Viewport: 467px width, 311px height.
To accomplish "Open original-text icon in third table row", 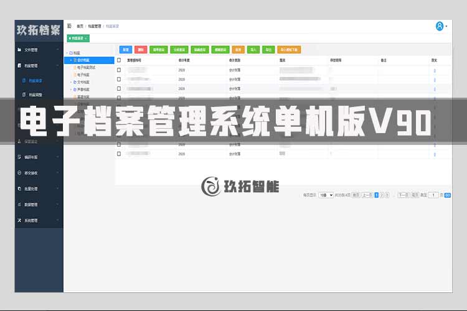I will click(x=435, y=89).
